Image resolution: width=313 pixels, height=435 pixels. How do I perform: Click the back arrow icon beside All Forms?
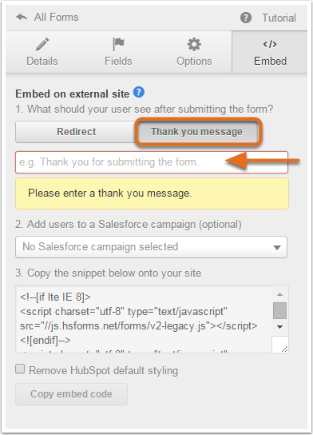[x=22, y=18]
